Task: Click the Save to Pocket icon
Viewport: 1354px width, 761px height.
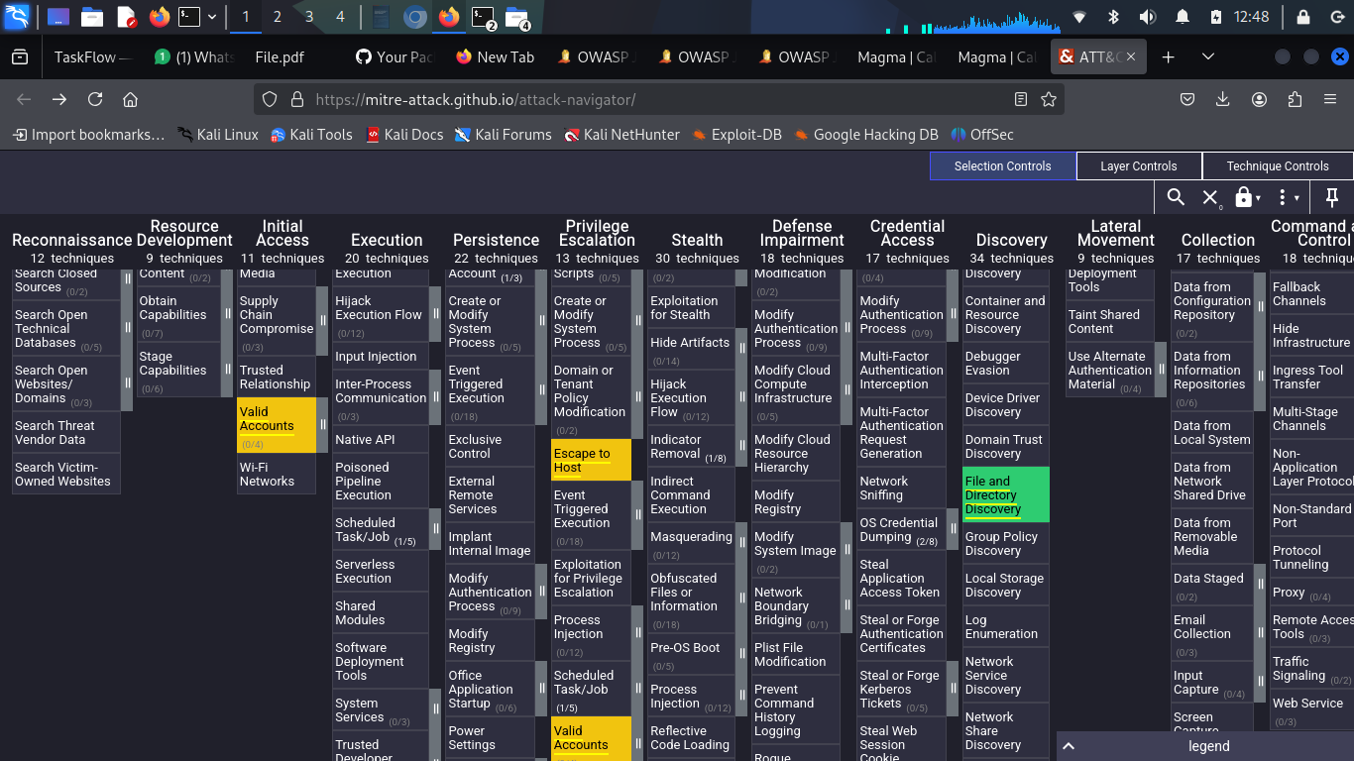Action: pyautogui.click(x=1187, y=99)
